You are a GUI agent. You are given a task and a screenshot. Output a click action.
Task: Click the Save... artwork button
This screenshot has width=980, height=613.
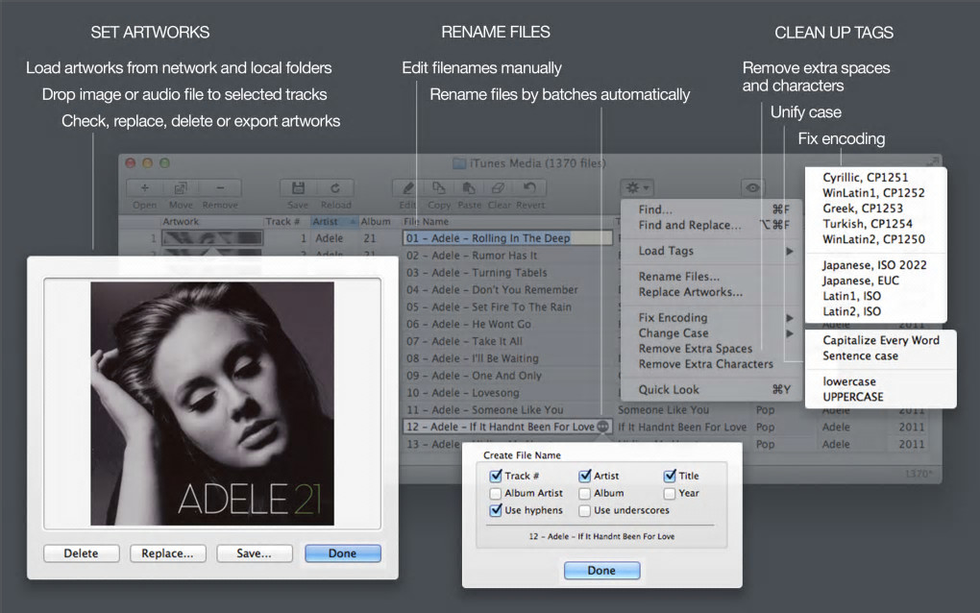(255, 553)
